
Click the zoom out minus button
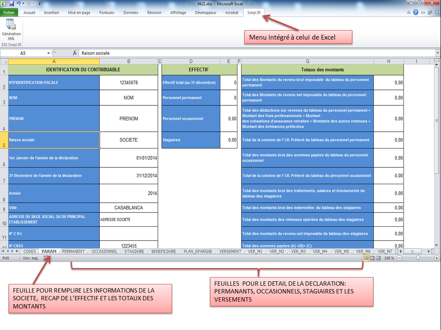point(399,258)
